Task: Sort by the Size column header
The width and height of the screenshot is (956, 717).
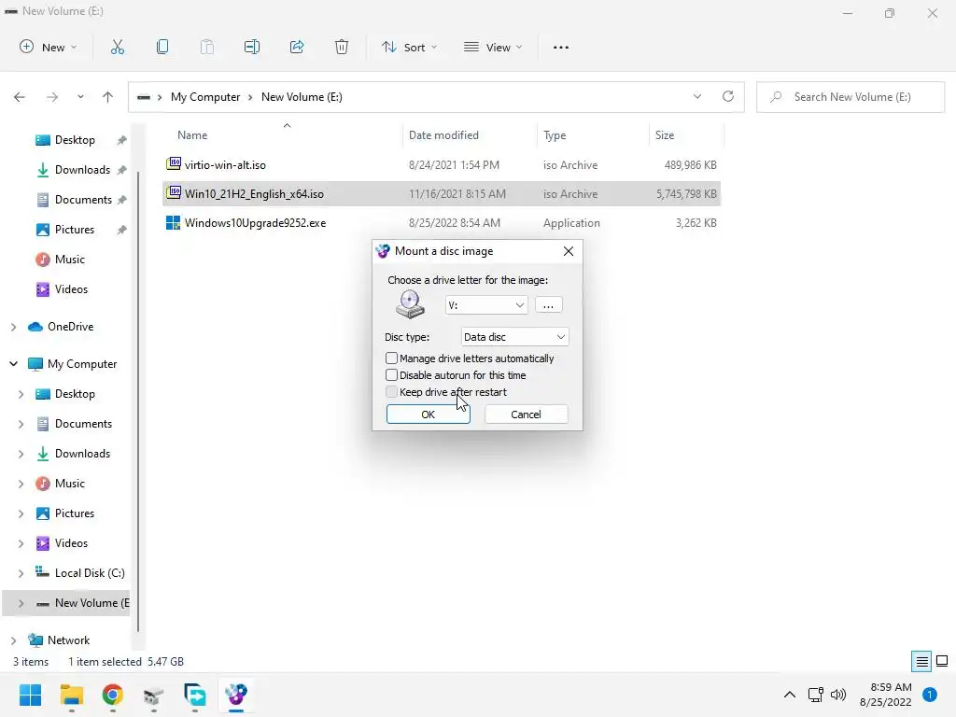Action: (665, 135)
